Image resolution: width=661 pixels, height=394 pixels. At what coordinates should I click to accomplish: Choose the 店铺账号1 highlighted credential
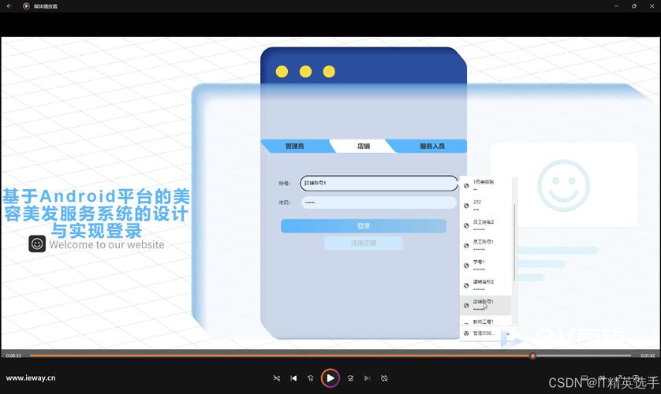486,305
